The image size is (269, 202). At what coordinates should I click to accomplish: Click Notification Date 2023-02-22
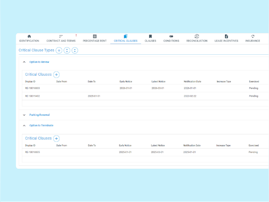pos(190,96)
